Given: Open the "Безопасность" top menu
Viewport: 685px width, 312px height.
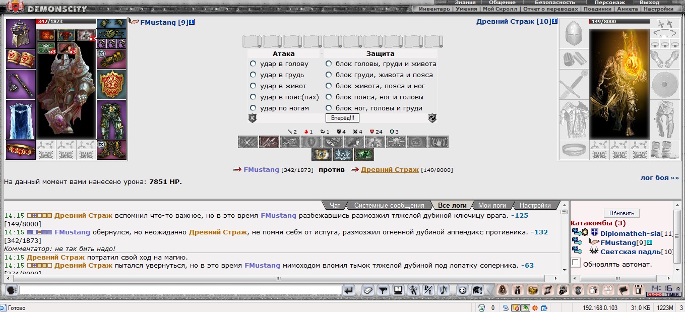Looking at the screenshot, I should click(x=554, y=3).
